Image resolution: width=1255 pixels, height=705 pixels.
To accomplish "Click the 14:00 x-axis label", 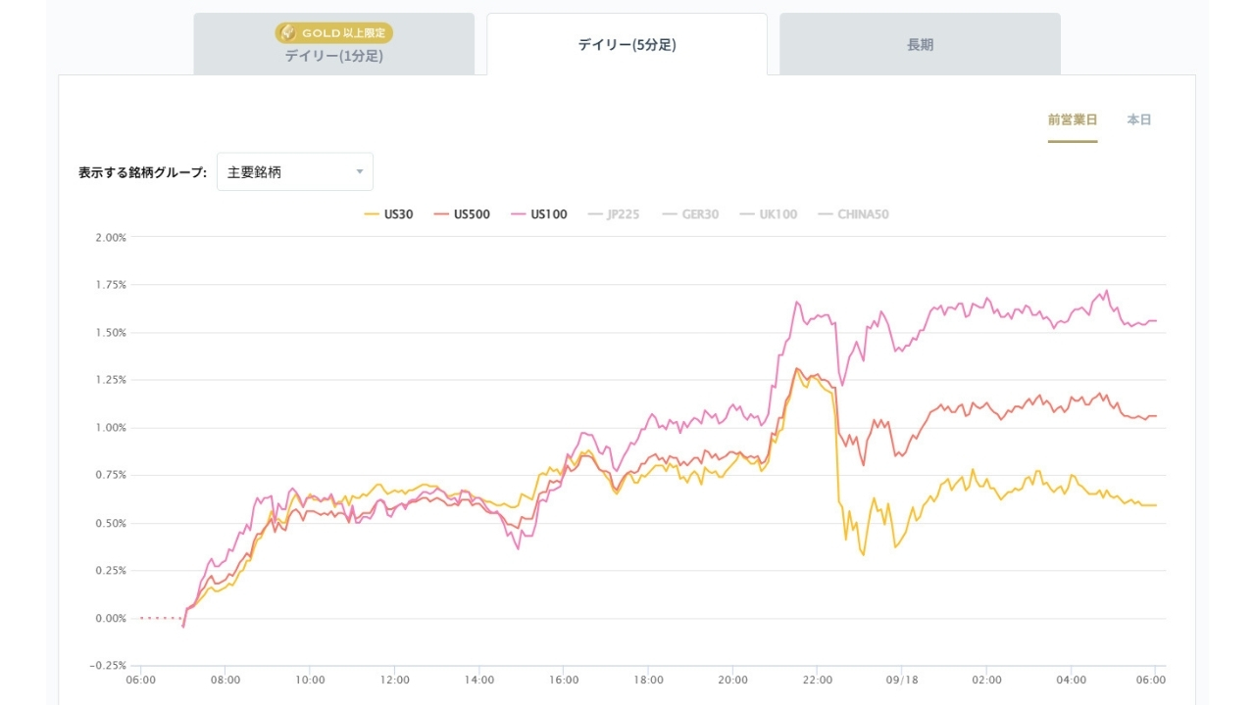I will [x=478, y=680].
